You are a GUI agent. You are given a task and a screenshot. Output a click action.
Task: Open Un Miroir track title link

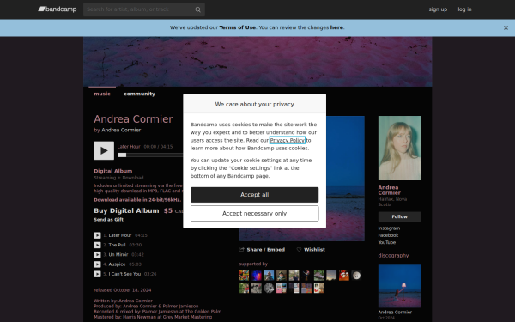[118, 255]
